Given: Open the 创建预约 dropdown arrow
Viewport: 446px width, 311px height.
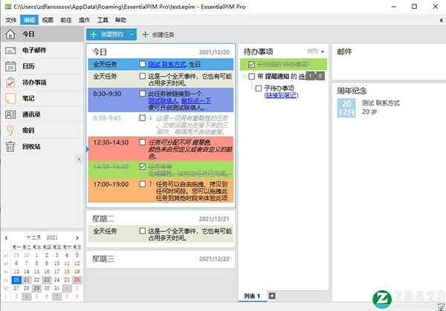Looking at the screenshot, I should [x=132, y=34].
